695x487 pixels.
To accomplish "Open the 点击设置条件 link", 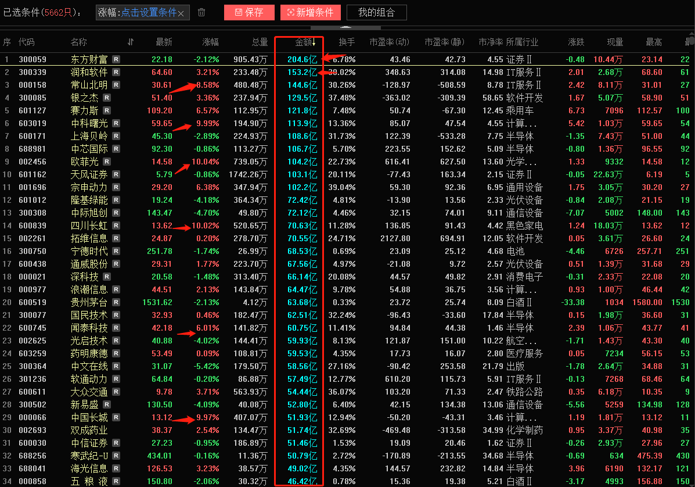I will [x=149, y=12].
